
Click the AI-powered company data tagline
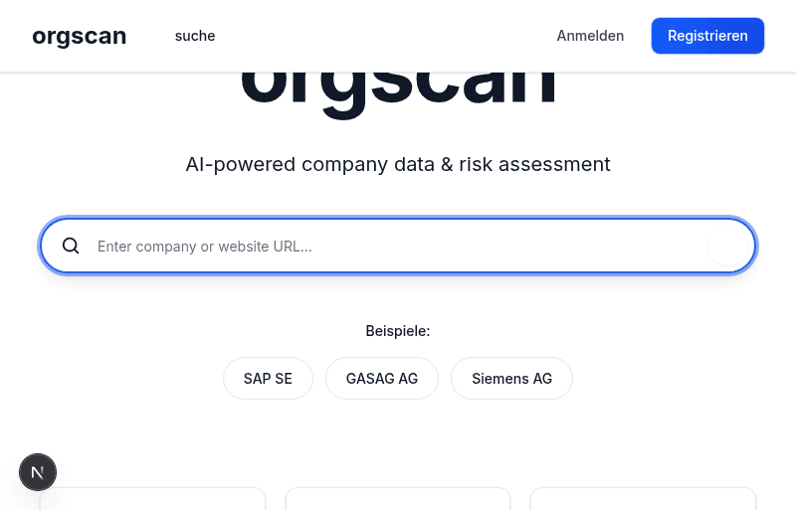click(x=398, y=164)
